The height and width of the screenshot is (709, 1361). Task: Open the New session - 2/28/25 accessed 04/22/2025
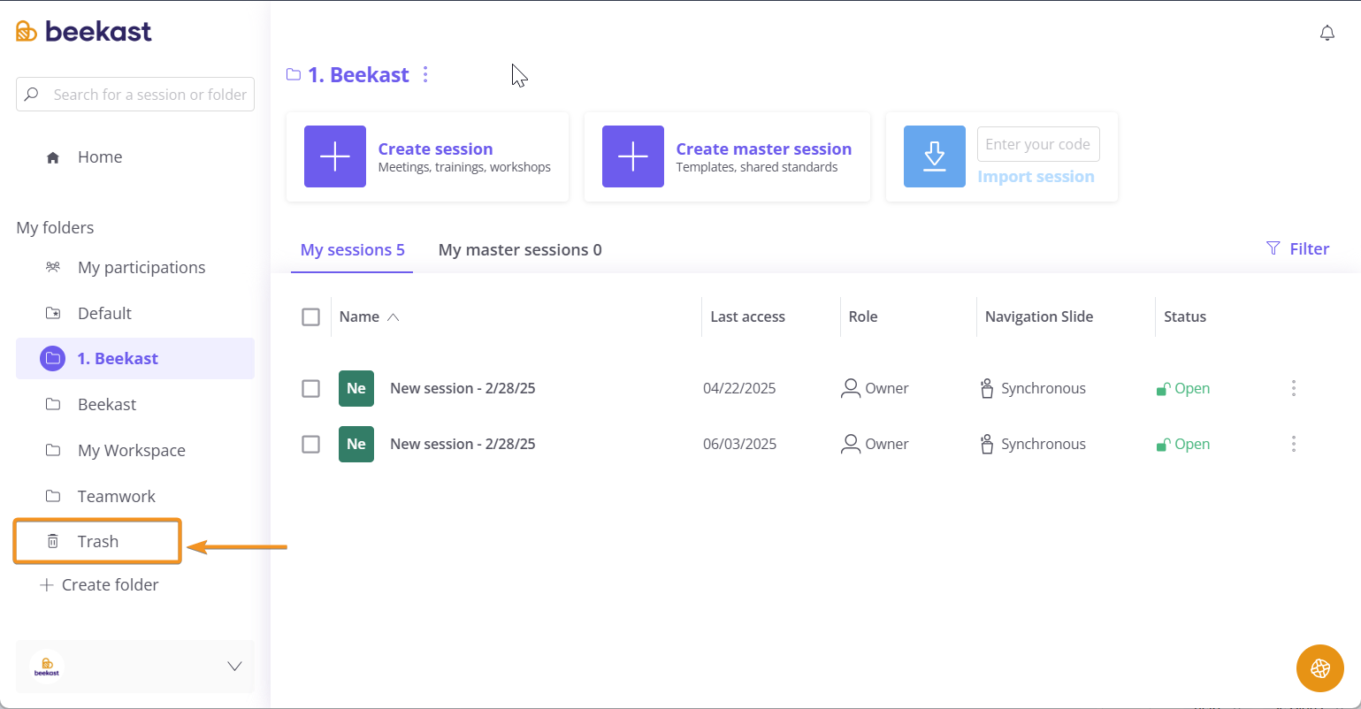pyautogui.click(x=463, y=388)
